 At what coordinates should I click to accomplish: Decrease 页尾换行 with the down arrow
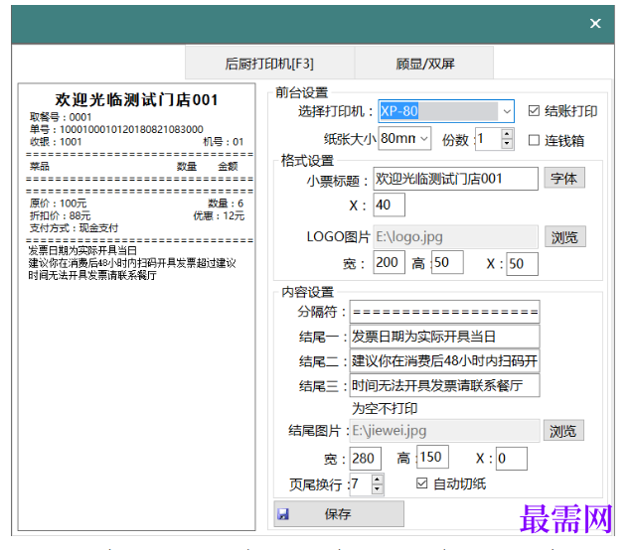coord(377,489)
